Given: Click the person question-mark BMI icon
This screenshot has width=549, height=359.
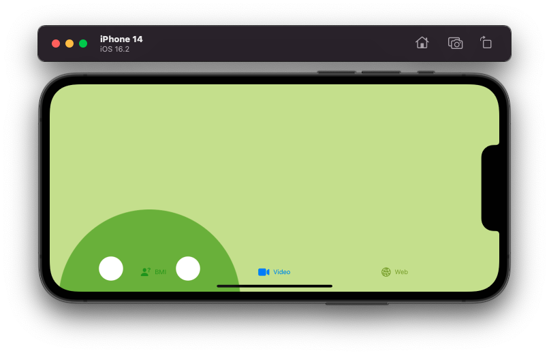Looking at the screenshot, I should pyautogui.click(x=145, y=271).
